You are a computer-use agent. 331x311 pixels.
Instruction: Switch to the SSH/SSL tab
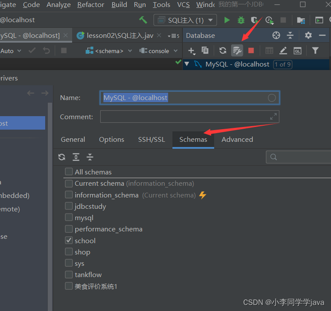click(x=152, y=140)
